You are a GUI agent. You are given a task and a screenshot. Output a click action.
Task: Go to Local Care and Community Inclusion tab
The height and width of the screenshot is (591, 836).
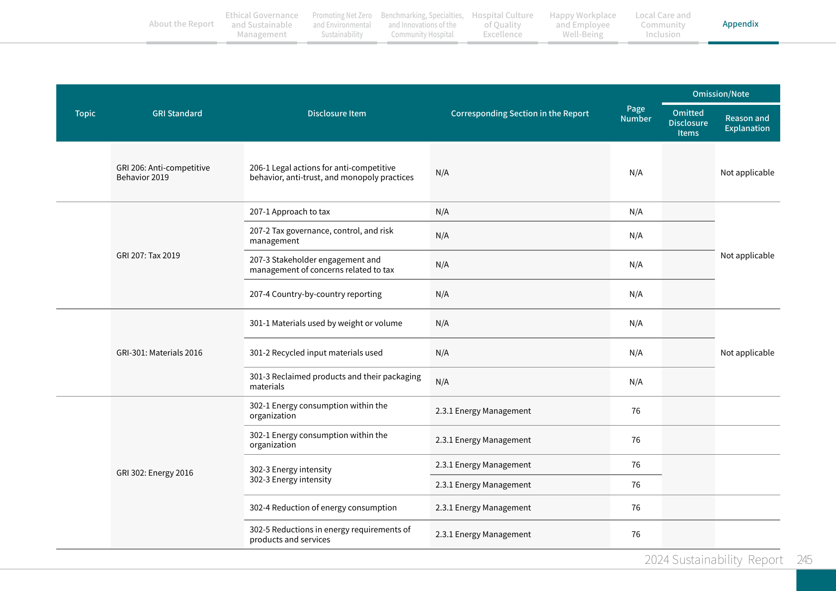663,25
